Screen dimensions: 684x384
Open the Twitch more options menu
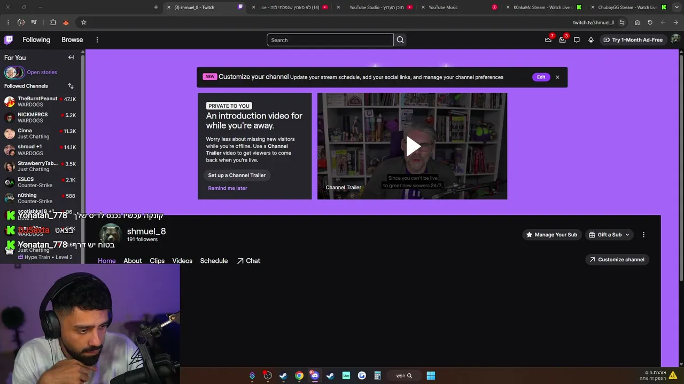point(97,40)
